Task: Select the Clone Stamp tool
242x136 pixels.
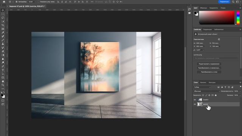Action: pyautogui.click(x=3, y=44)
